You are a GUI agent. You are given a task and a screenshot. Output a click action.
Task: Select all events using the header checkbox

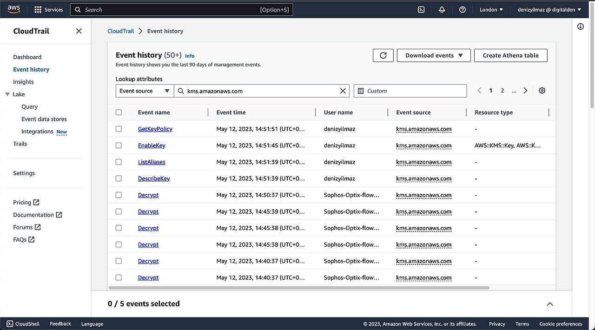119,112
